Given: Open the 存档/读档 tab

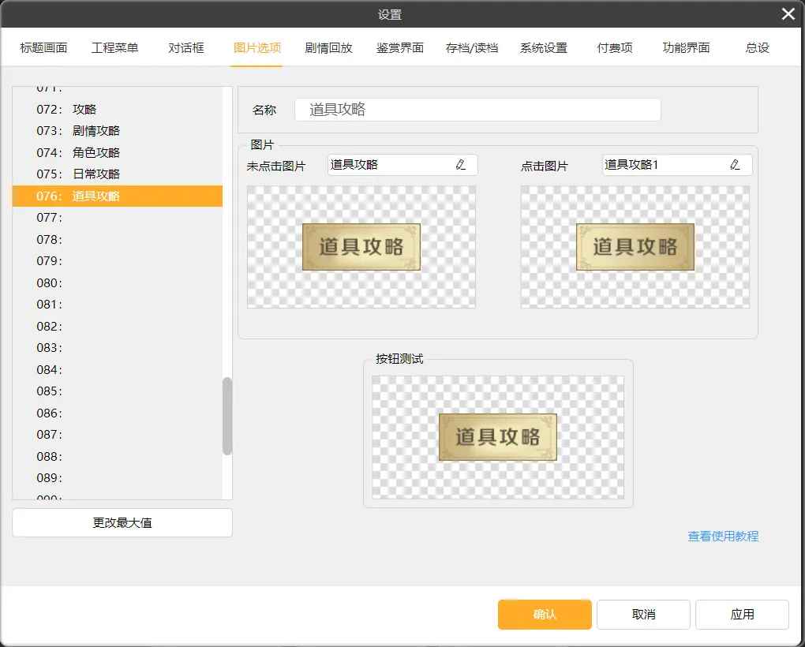Looking at the screenshot, I should [x=472, y=47].
